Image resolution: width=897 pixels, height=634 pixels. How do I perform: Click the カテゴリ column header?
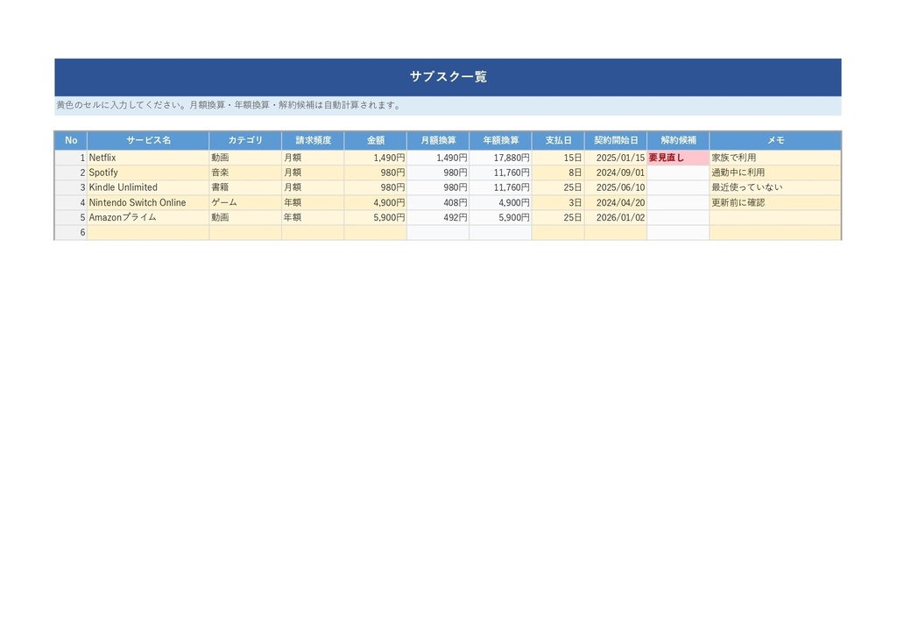(x=245, y=140)
